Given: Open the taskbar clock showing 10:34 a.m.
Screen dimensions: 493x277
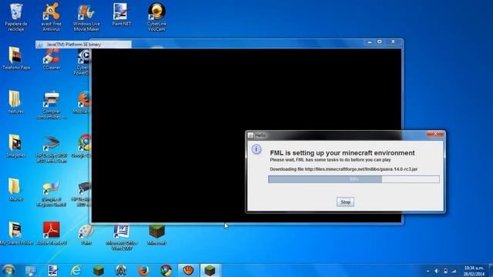Looking at the screenshot, I should (x=474, y=271).
